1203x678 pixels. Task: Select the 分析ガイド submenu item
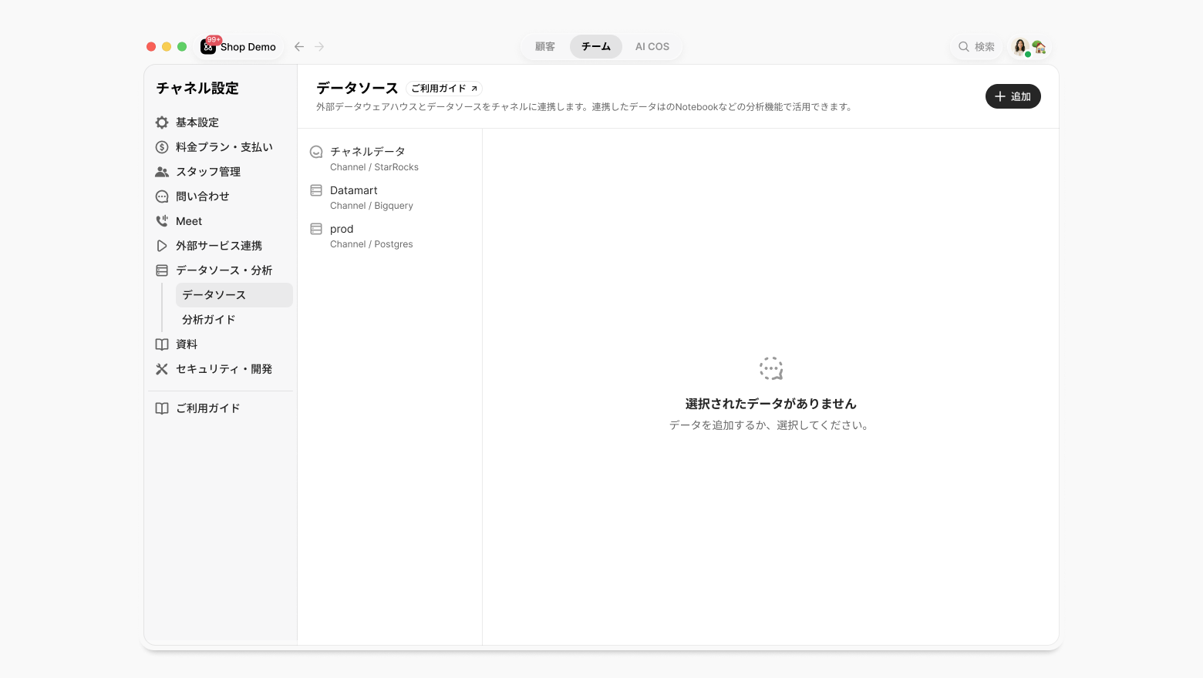[x=234, y=320]
